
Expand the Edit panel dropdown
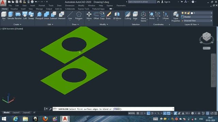[x=50, y=24]
